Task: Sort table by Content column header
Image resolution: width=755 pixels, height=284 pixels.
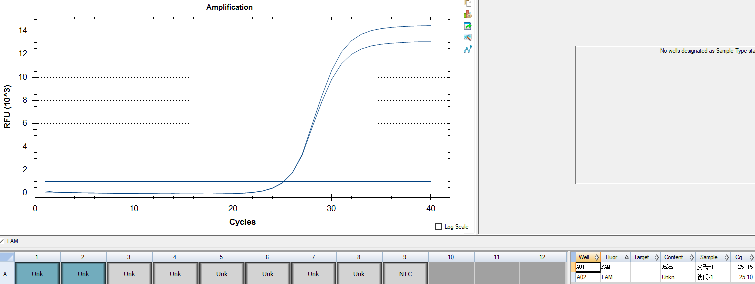Action: [678, 257]
